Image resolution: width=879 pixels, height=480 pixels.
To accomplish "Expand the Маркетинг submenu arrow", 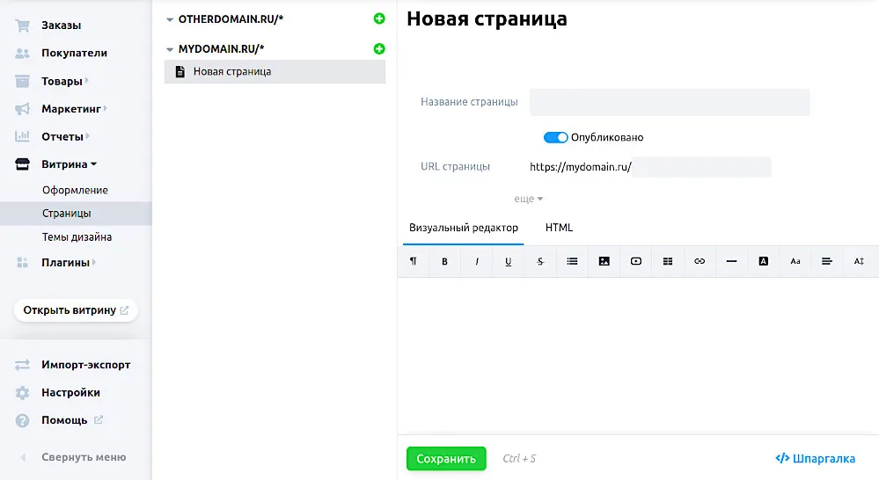I will click(106, 108).
